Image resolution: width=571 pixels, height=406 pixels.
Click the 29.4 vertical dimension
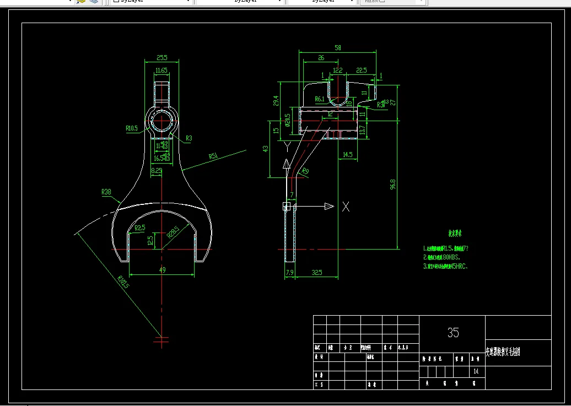pos(276,101)
